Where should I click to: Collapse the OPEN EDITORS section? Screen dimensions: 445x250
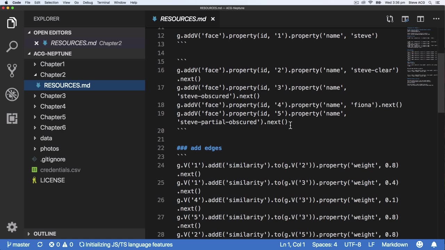point(52,33)
